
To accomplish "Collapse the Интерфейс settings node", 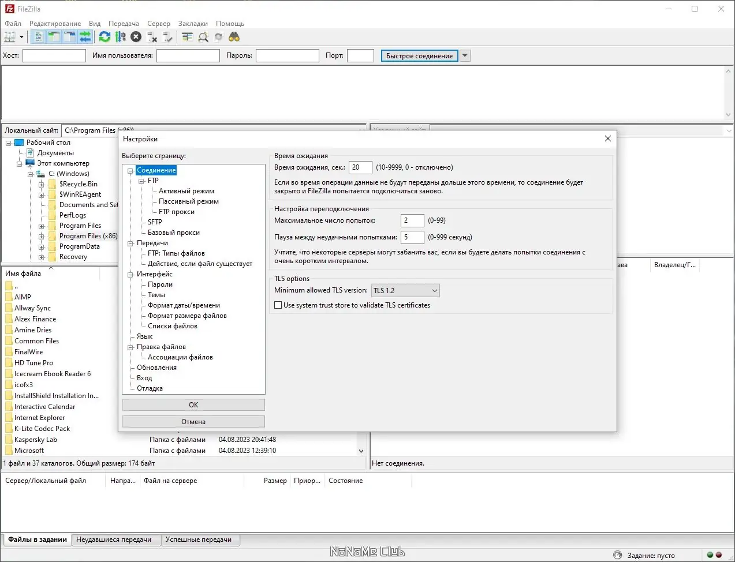I will (x=130, y=275).
